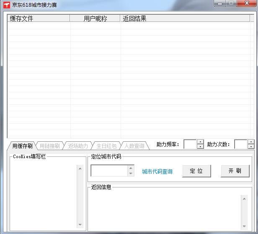The height and width of the screenshot is (234, 258).
Task: Sort by 缓存文件 column header
Action: pos(39,18)
